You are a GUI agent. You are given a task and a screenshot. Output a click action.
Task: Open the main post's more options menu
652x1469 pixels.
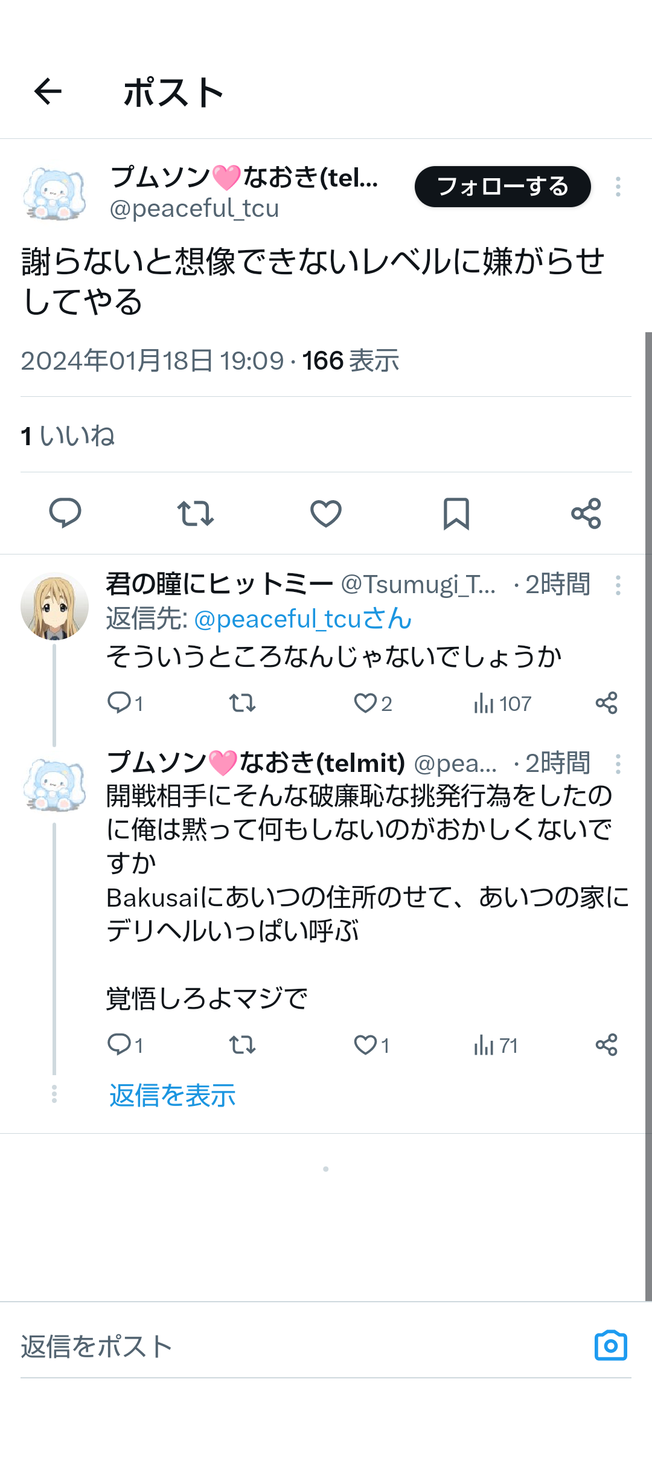(618, 187)
